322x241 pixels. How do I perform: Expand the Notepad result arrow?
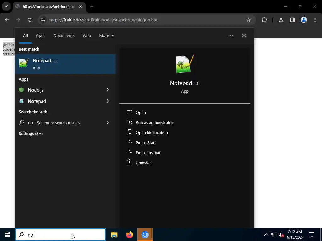coord(108,101)
